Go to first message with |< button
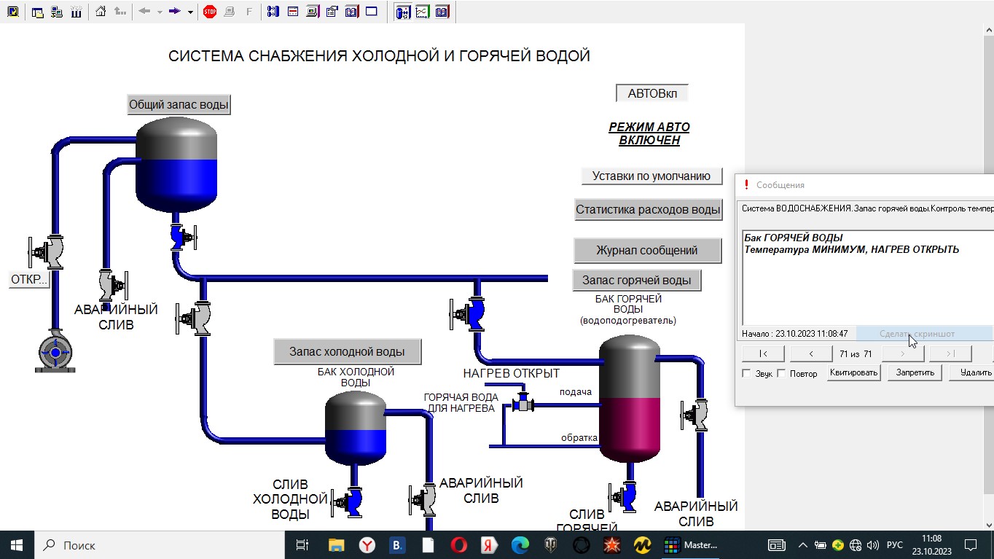The image size is (994, 559). point(763,353)
